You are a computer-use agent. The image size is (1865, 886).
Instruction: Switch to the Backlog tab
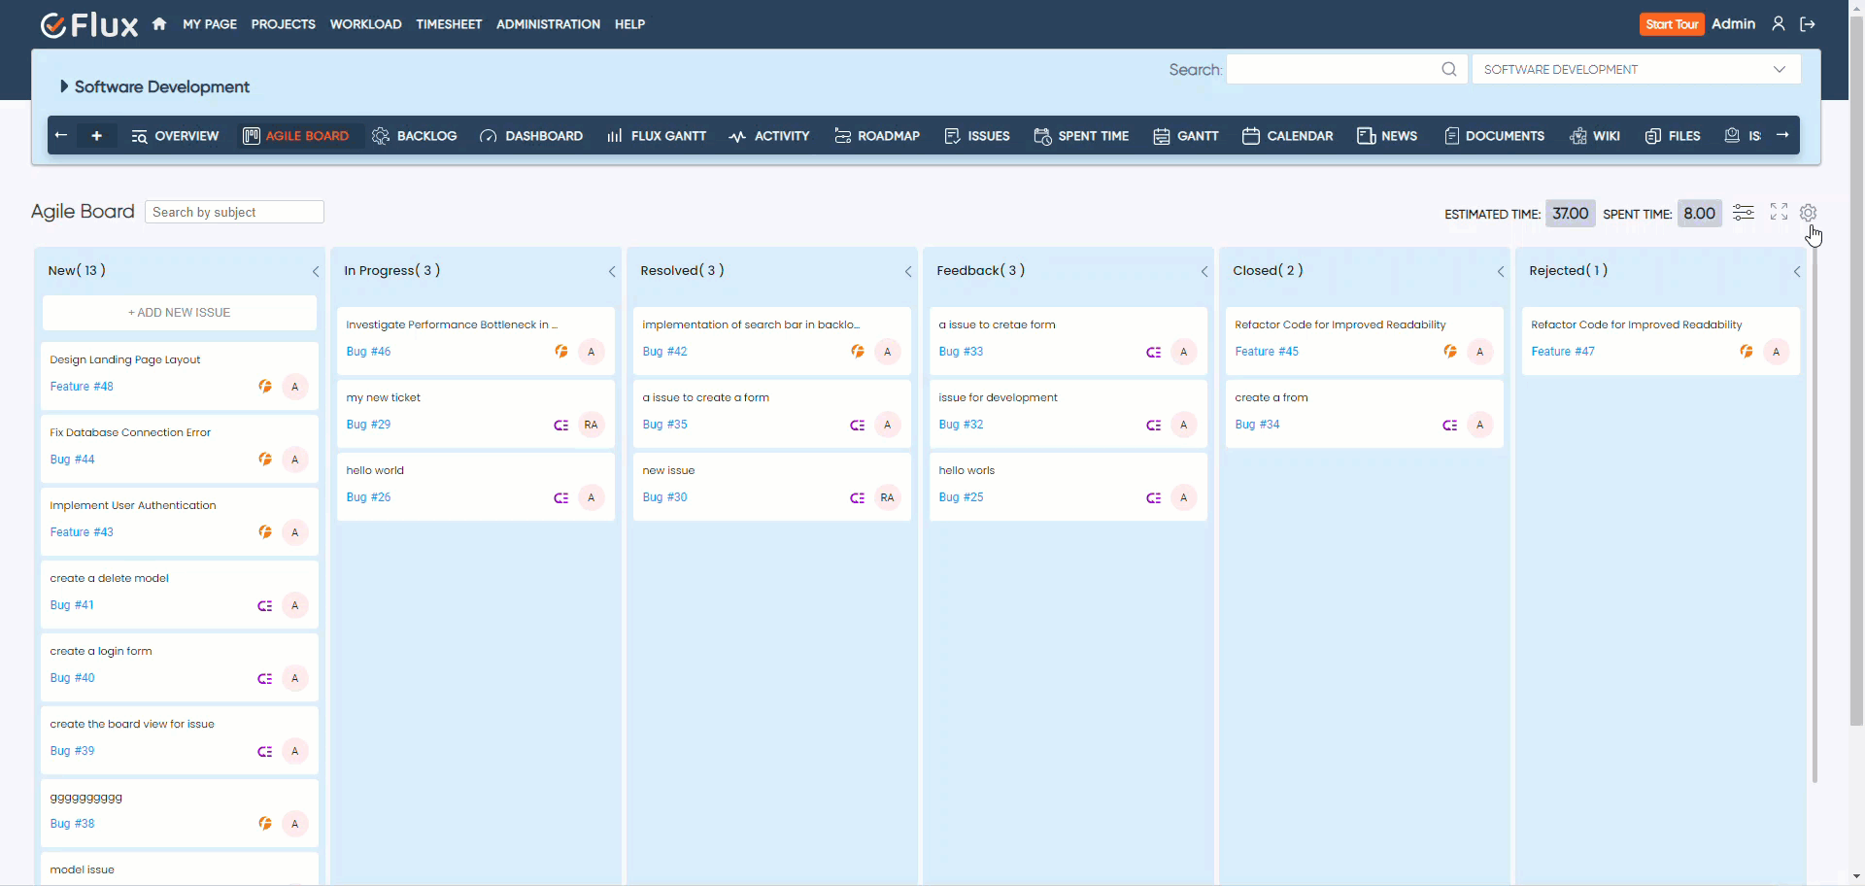[x=415, y=136]
